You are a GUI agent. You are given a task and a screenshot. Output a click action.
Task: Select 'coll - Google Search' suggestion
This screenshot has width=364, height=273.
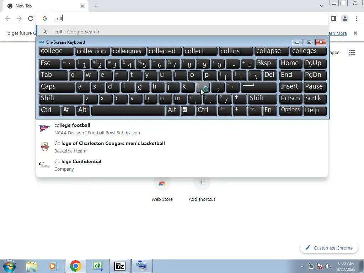coord(182,32)
